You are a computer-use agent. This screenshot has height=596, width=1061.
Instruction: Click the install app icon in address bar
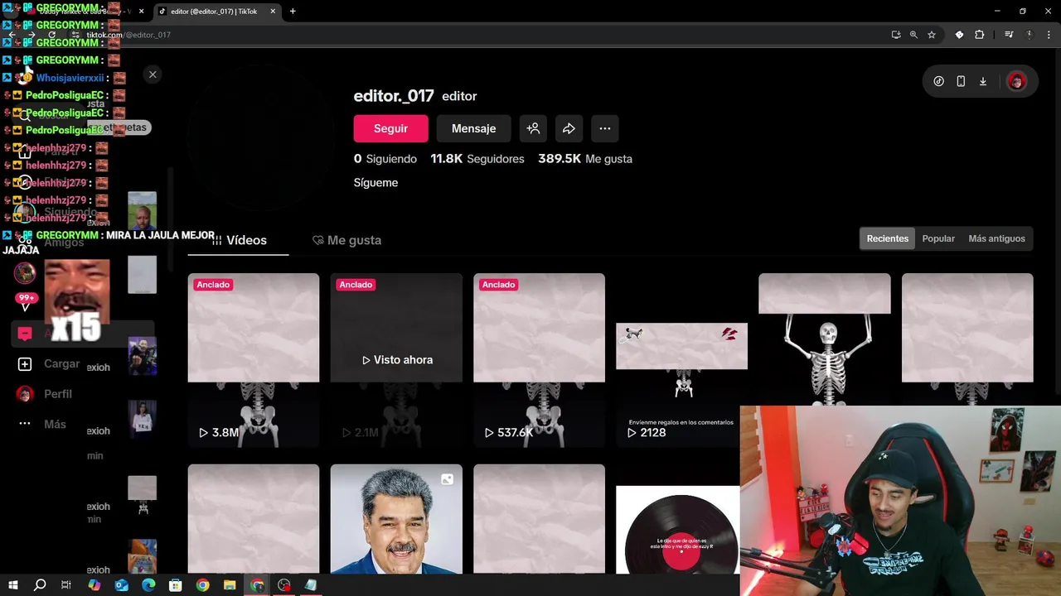coord(896,35)
